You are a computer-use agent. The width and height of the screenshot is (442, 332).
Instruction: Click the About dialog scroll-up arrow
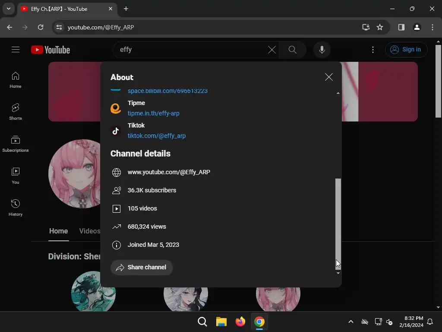point(338,93)
